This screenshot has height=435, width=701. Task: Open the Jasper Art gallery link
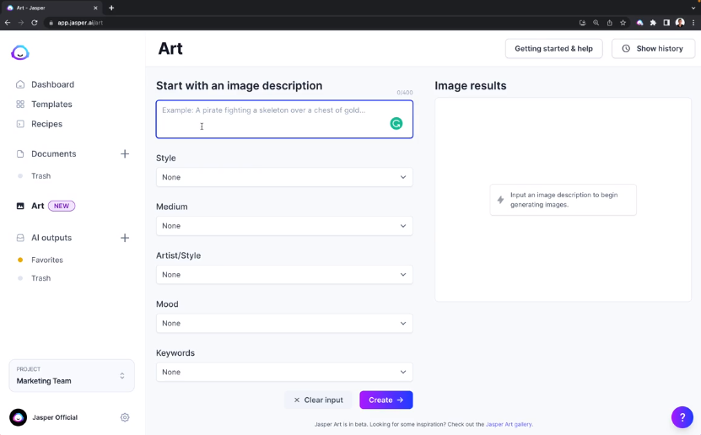(x=509, y=424)
